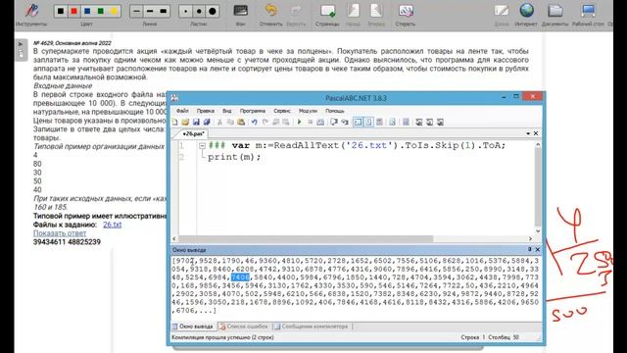Choose the thinnest line width
This screenshot has width=627, height=353.
pos(136,11)
